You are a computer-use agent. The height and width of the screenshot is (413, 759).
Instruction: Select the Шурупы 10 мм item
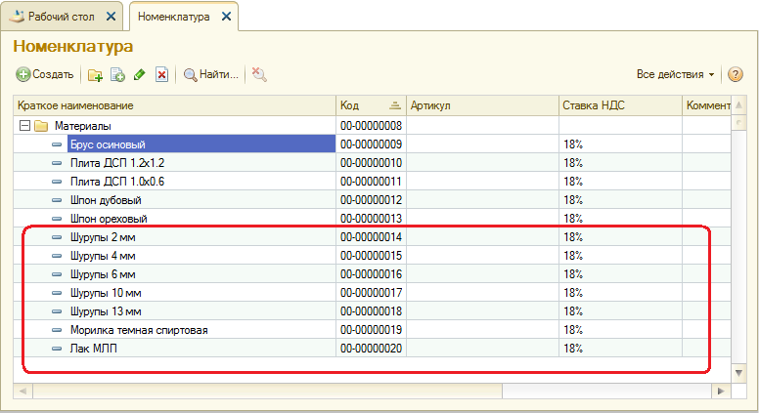coord(107,293)
